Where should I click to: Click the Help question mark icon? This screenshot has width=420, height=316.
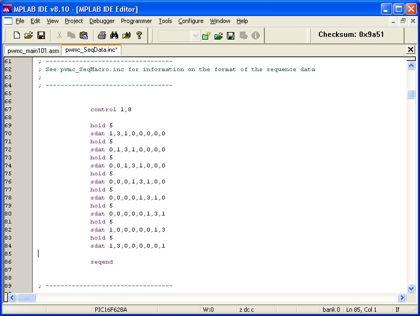139,35
